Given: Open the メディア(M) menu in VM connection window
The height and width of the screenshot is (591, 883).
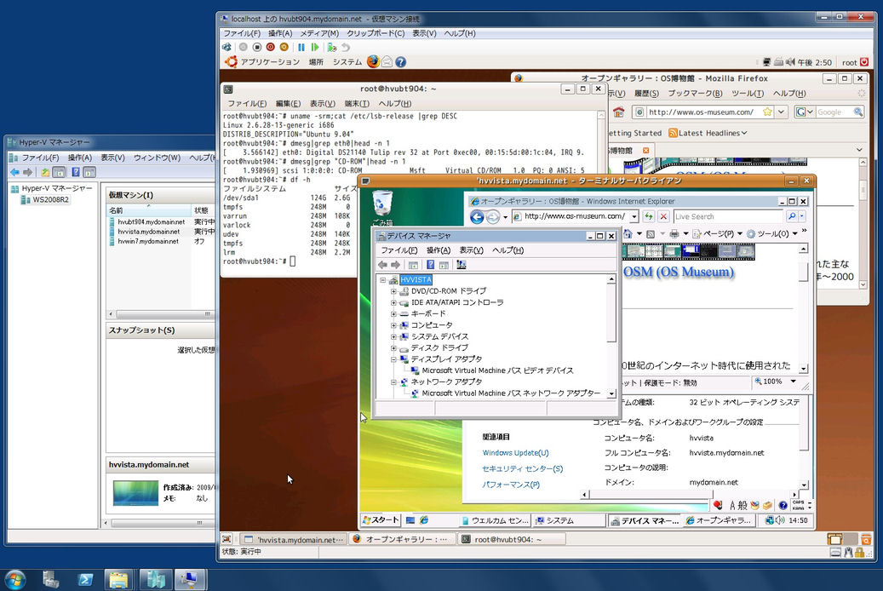Looking at the screenshot, I should [319, 33].
